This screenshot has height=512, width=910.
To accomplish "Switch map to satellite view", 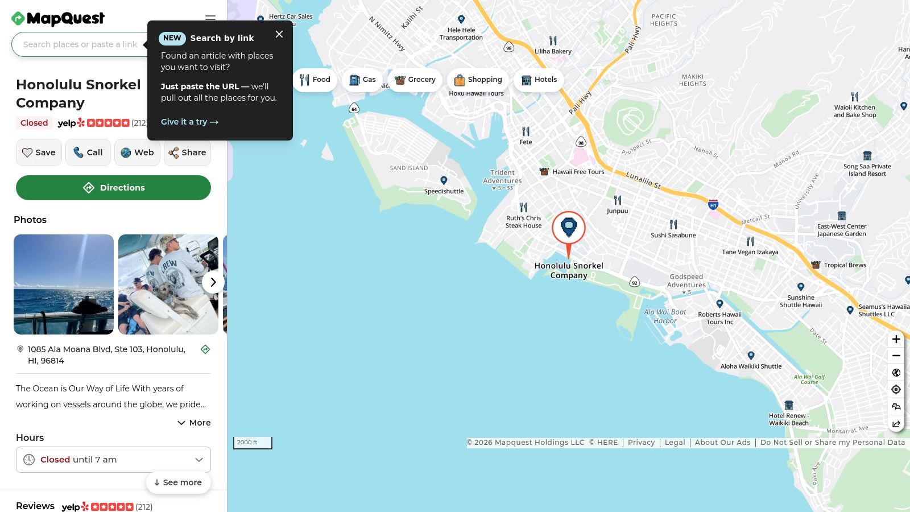I will click(x=896, y=373).
